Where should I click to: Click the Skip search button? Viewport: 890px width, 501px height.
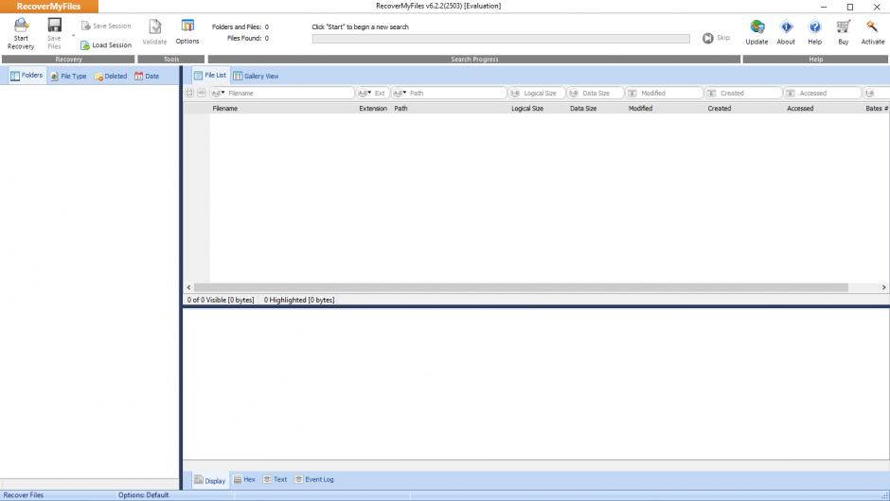tap(716, 38)
